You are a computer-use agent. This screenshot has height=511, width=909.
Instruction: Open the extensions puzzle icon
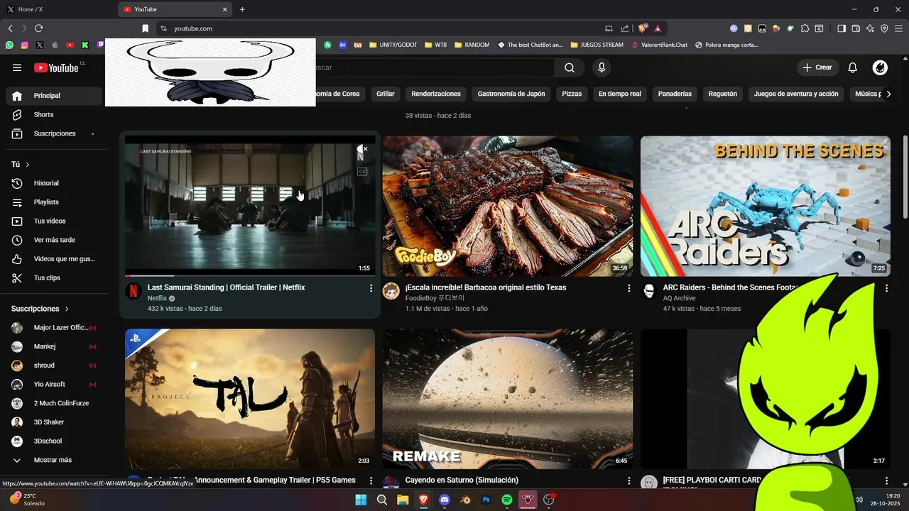(x=805, y=28)
